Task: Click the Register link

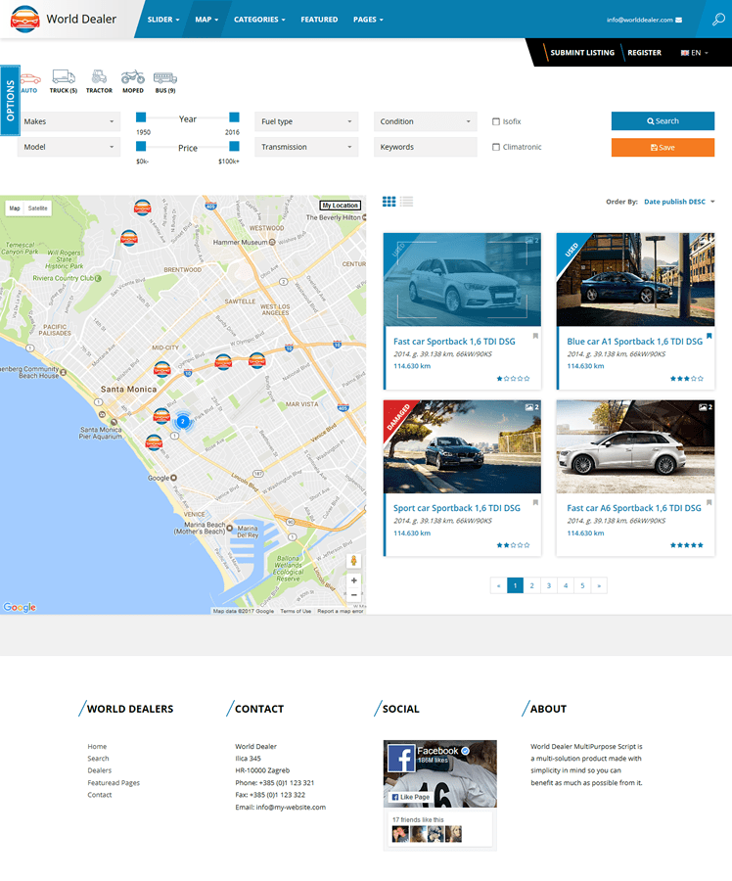Action: pos(644,53)
